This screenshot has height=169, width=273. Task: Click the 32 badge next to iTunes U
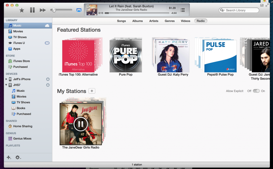pos(47,43)
